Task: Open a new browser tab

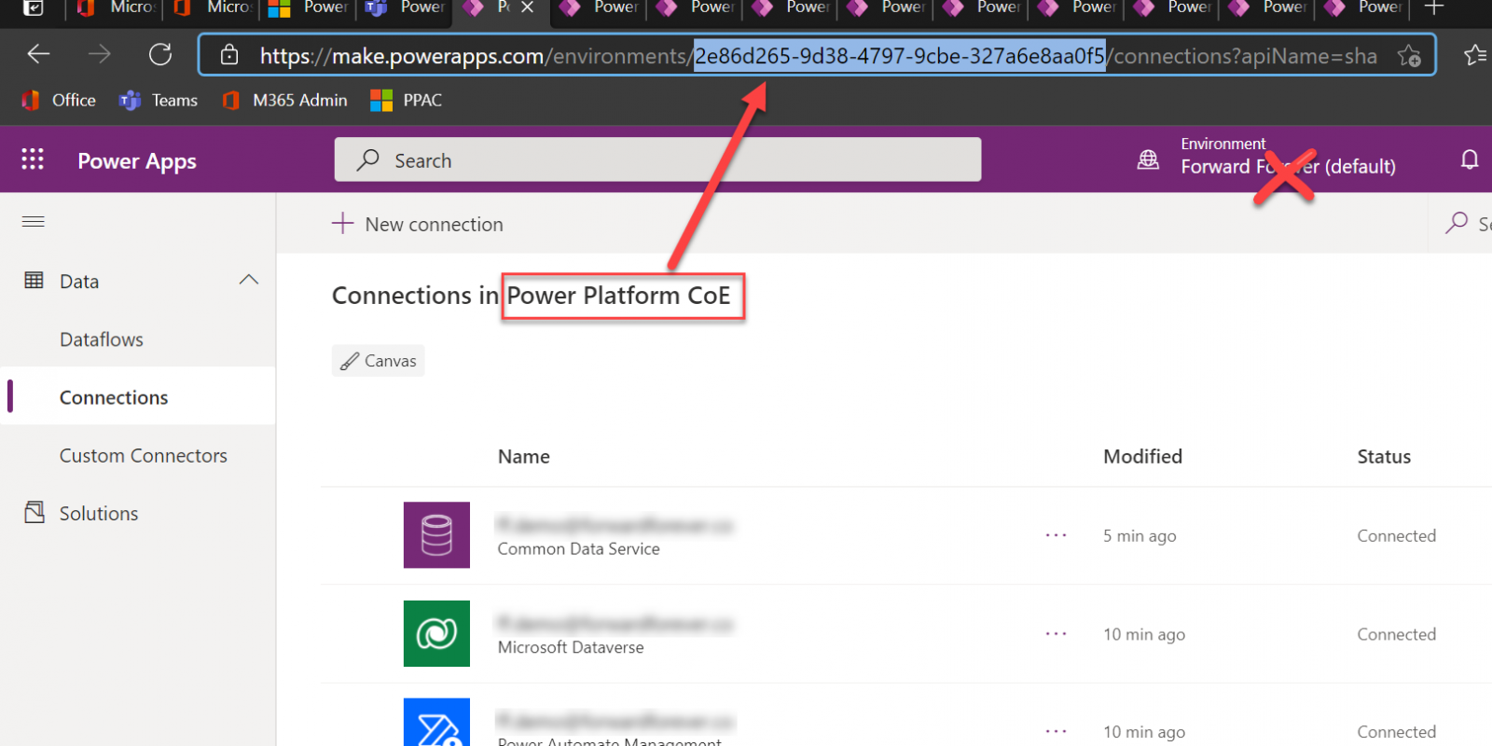Action: pyautogui.click(x=1434, y=7)
